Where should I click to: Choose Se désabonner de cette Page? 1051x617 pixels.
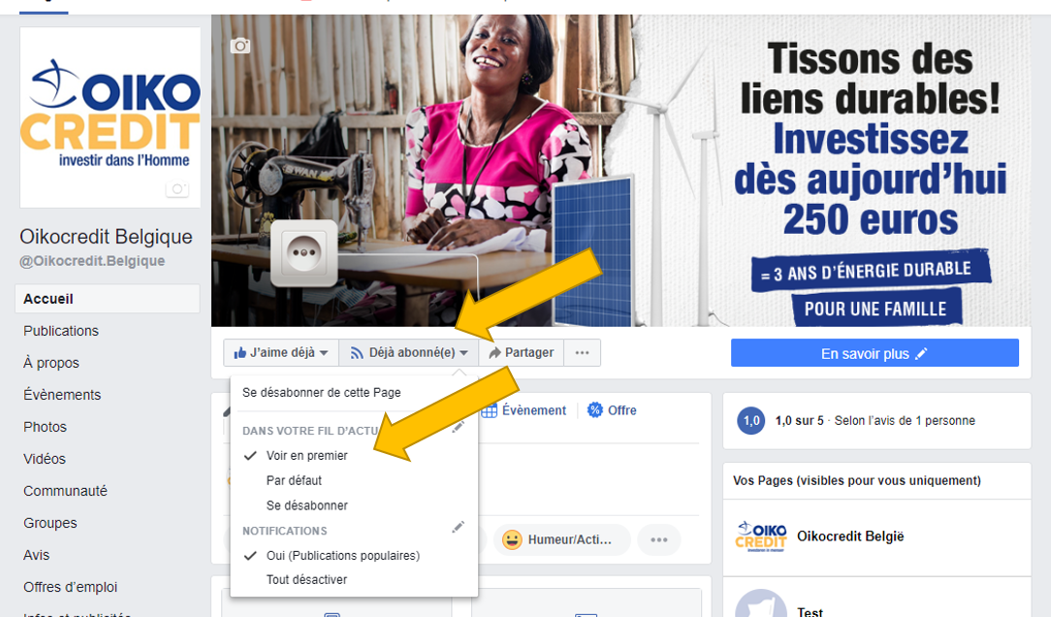pyautogui.click(x=322, y=392)
